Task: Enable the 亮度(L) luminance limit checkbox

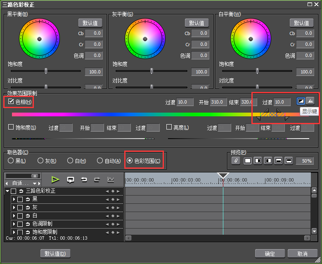Action: point(169,127)
